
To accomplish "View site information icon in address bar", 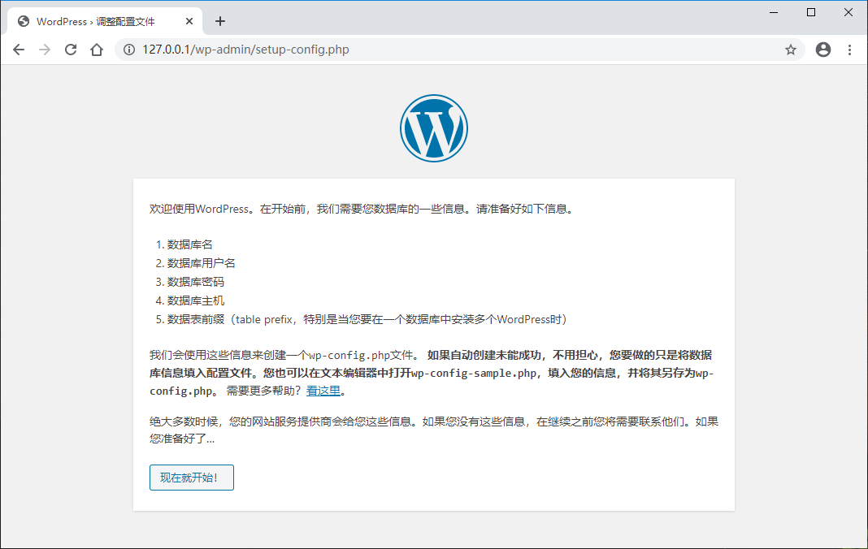I will (129, 50).
